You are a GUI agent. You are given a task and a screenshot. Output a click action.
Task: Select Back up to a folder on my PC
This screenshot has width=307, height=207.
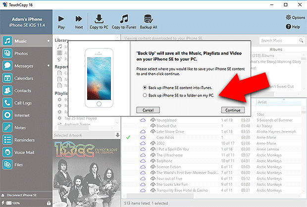pos(178,96)
